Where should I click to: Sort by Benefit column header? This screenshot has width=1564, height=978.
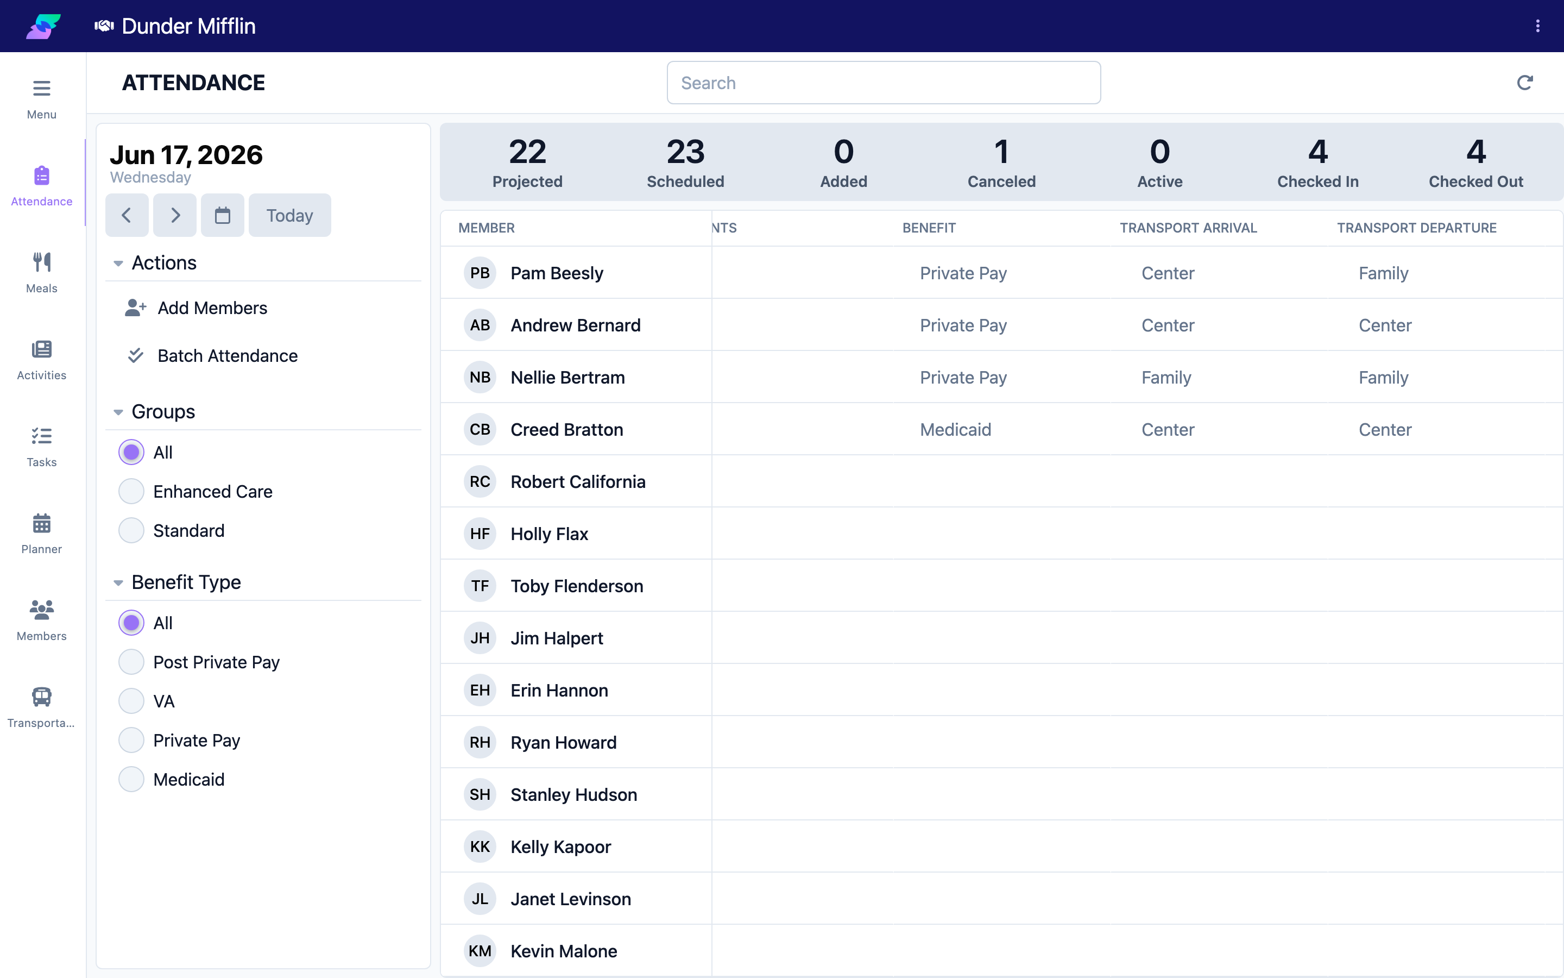pos(929,228)
